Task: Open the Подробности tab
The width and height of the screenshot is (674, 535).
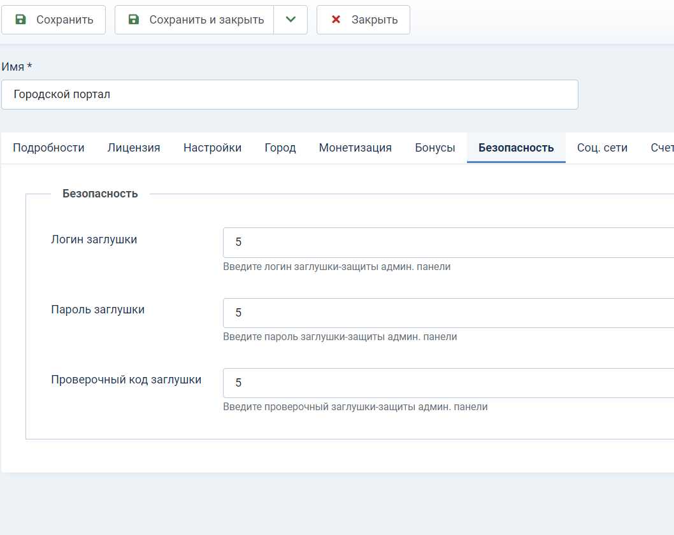Action: pyautogui.click(x=48, y=148)
